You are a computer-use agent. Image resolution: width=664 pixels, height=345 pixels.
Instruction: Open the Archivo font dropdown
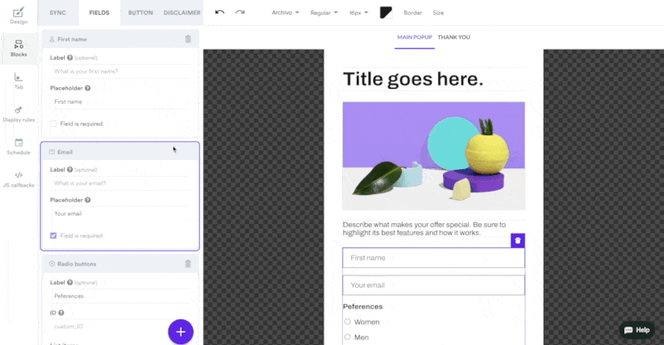(x=286, y=12)
